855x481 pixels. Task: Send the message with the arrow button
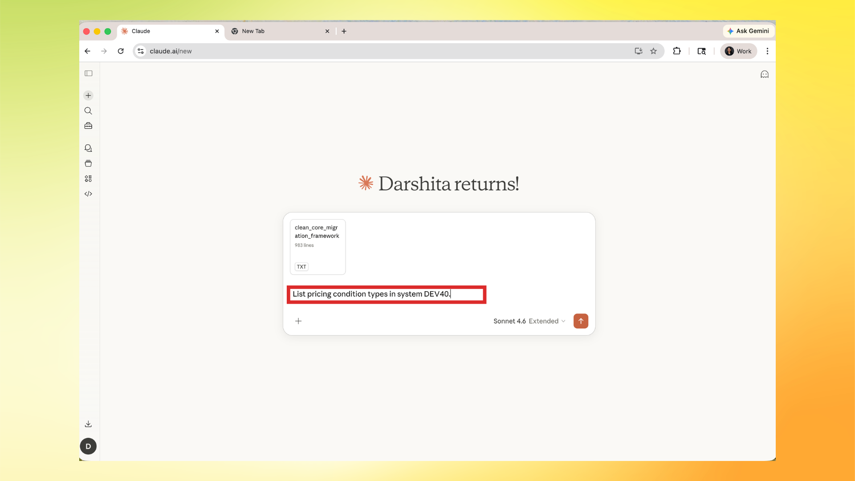click(x=580, y=321)
